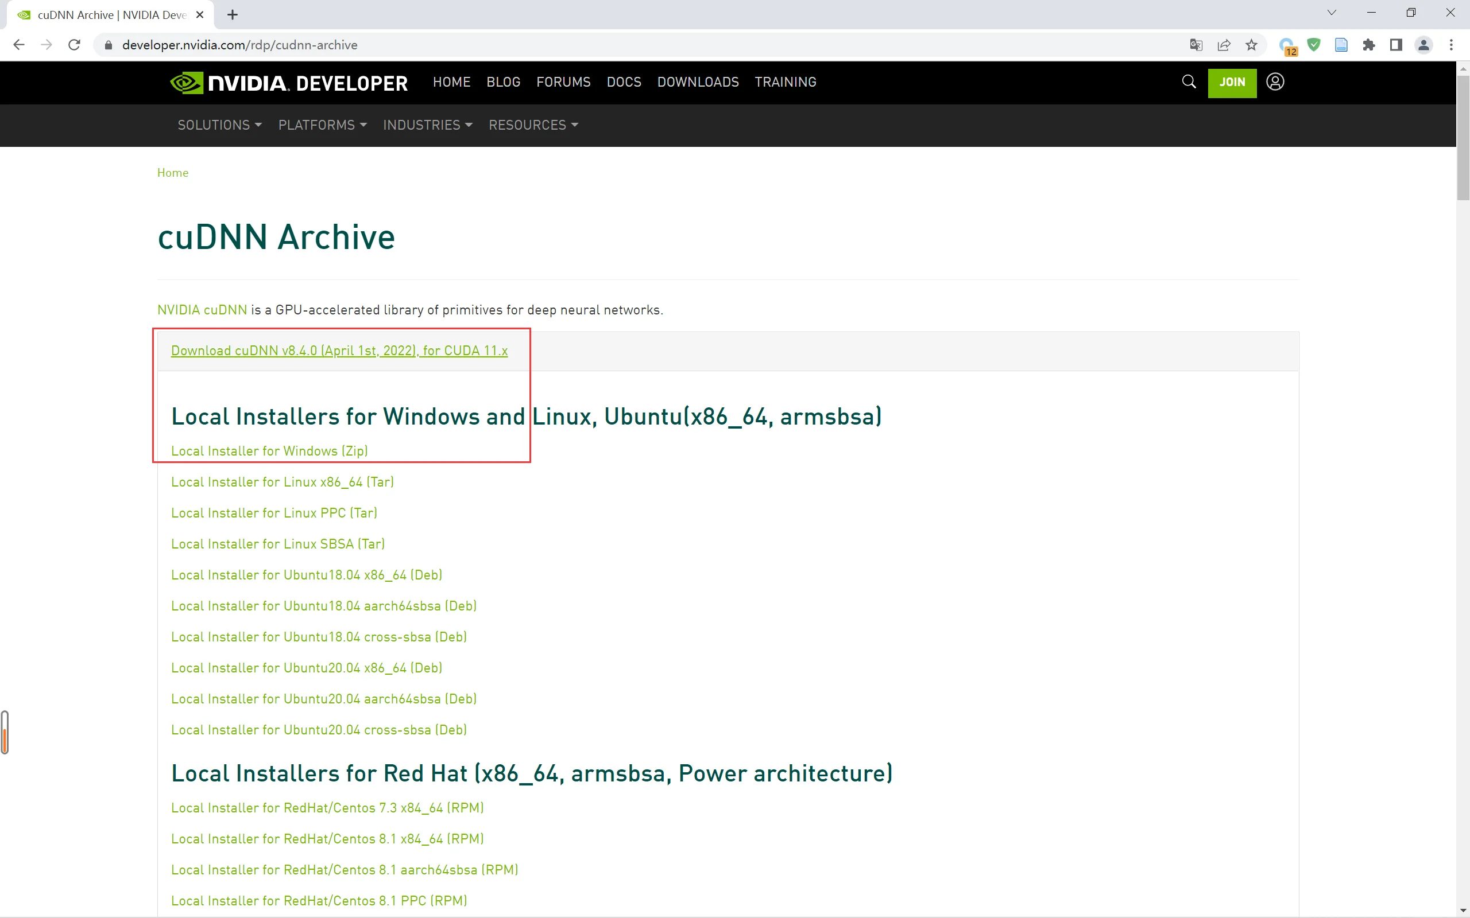
Task: Reload the page with refresh icon
Action: (74, 45)
